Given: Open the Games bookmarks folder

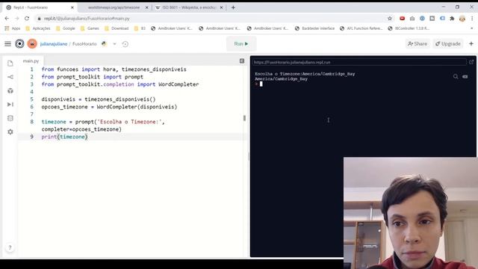Looking at the screenshot, I should 90,28.
